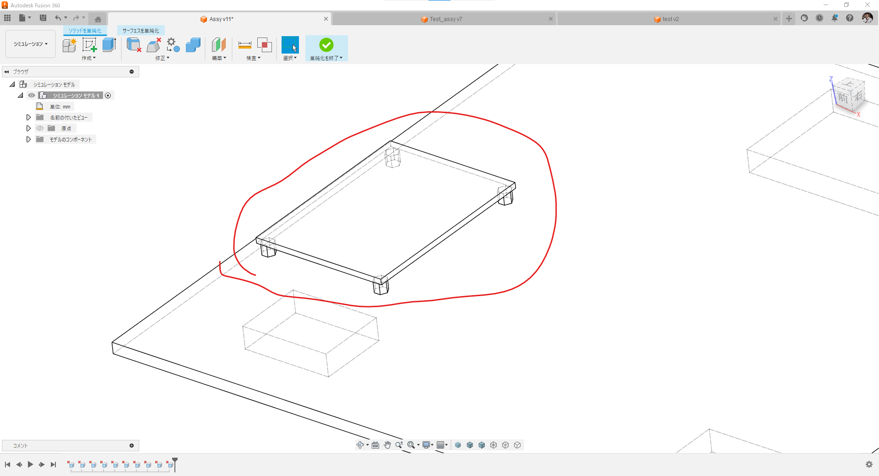Expand the 名前の付いたビュー folder
879x476 pixels.
[x=28, y=118]
